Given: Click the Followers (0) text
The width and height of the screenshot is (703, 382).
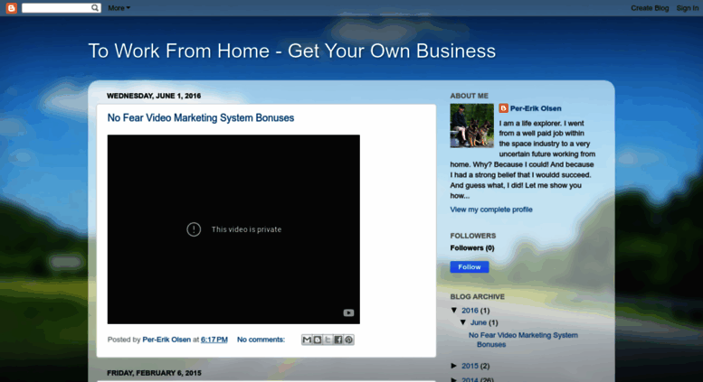Looking at the screenshot, I should [x=472, y=247].
